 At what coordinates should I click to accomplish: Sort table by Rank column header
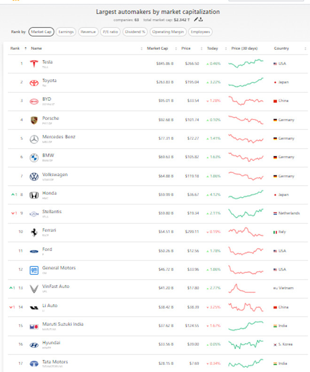(x=15, y=48)
